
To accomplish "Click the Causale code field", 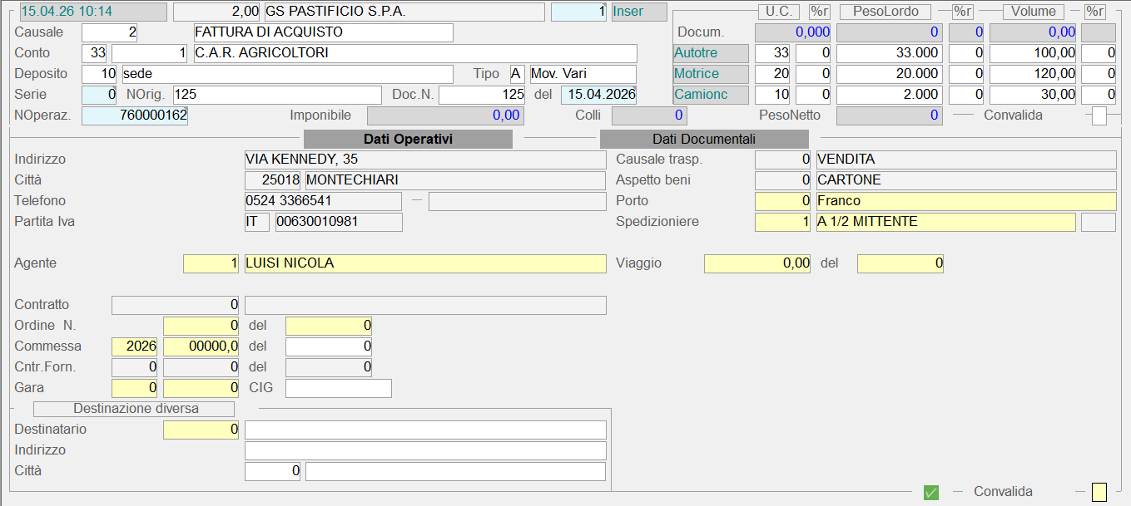I will point(109,32).
